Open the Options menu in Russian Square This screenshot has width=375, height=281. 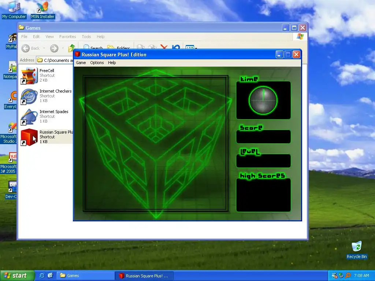97,63
